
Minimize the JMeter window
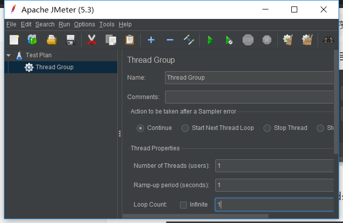click(x=265, y=9)
